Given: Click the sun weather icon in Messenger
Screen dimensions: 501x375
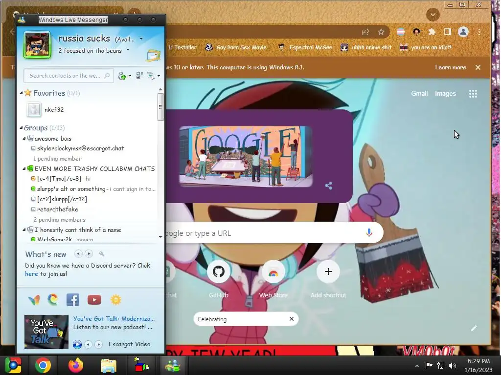Looking at the screenshot, I should point(115,300).
